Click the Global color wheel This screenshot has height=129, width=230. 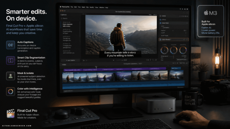(x=164, y=50)
